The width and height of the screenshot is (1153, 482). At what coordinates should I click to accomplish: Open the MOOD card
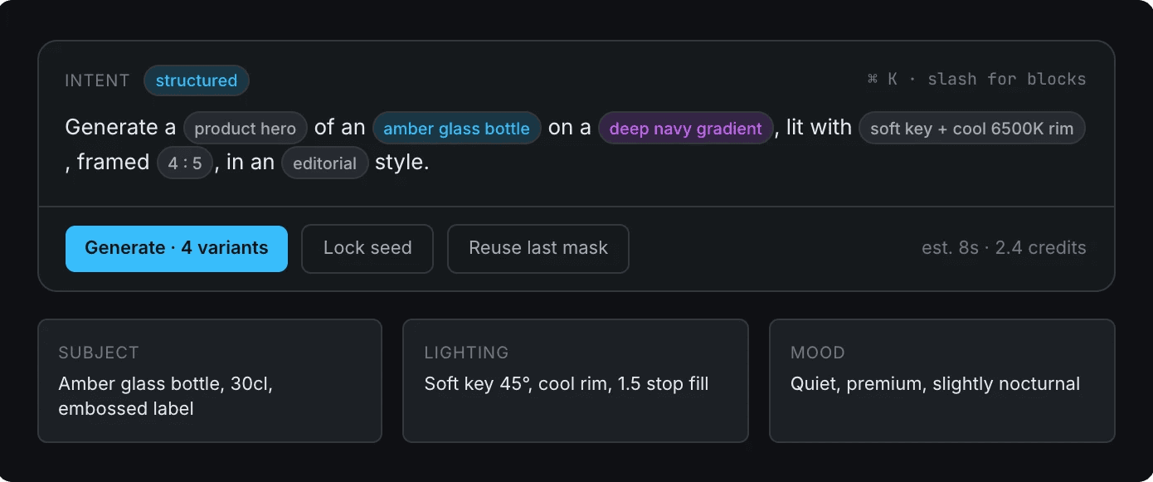coord(941,381)
